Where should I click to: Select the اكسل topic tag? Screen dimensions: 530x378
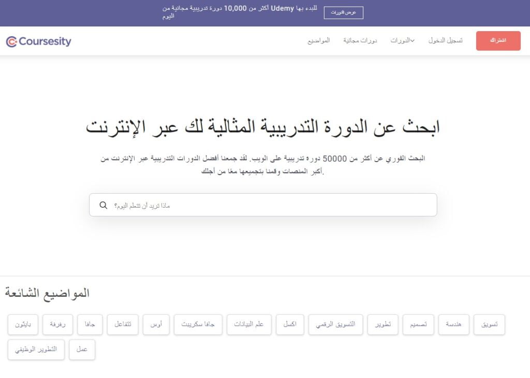(290, 324)
